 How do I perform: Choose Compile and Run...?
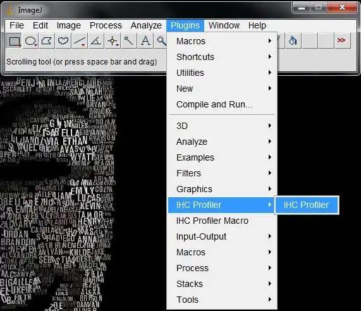[222, 104]
